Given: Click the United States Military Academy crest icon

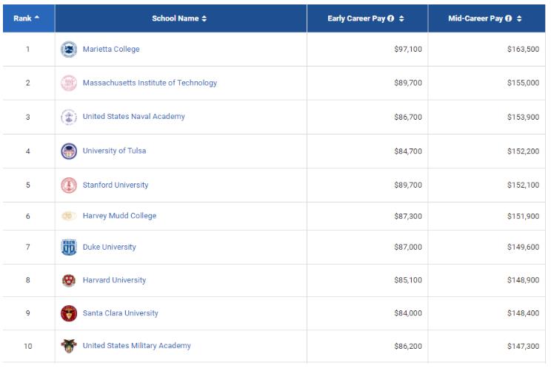Looking at the screenshot, I should coord(69,346).
